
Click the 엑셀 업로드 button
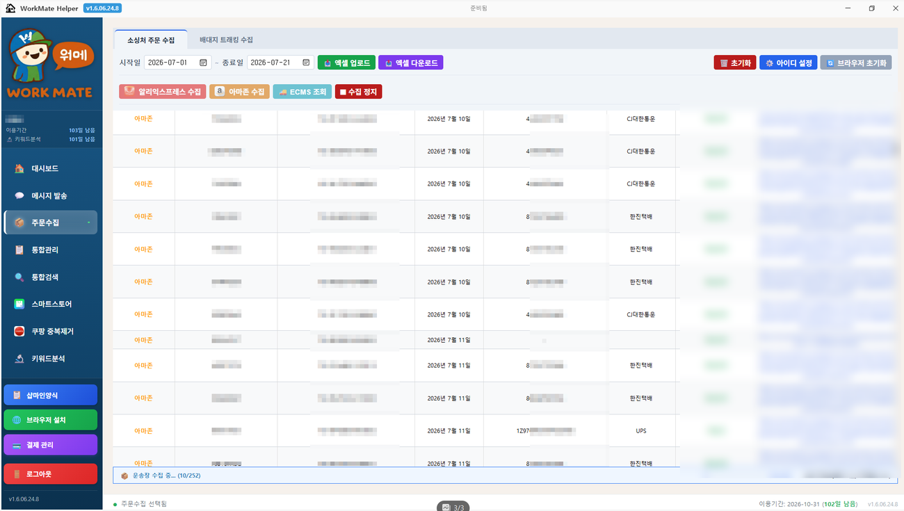[346, 63]
